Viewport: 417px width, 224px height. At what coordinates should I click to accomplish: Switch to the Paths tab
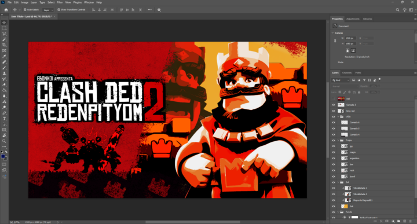pos(359,73)
